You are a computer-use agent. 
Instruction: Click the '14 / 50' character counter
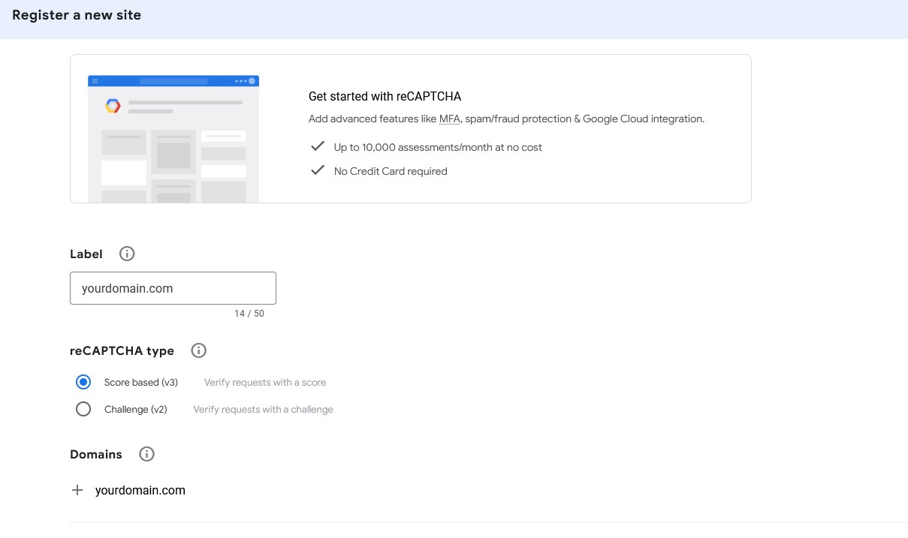(249, 314)
